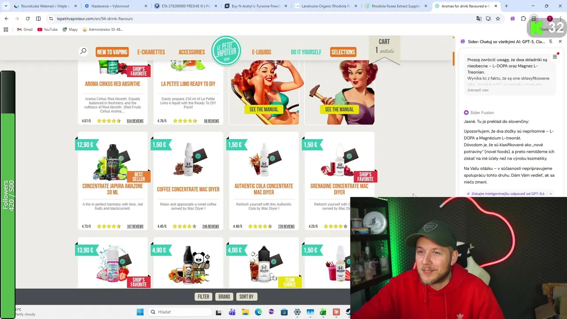Screen dimensions: 567x319
Task: Open Settings gear from taskbar
Action: (x=297, y=312)
